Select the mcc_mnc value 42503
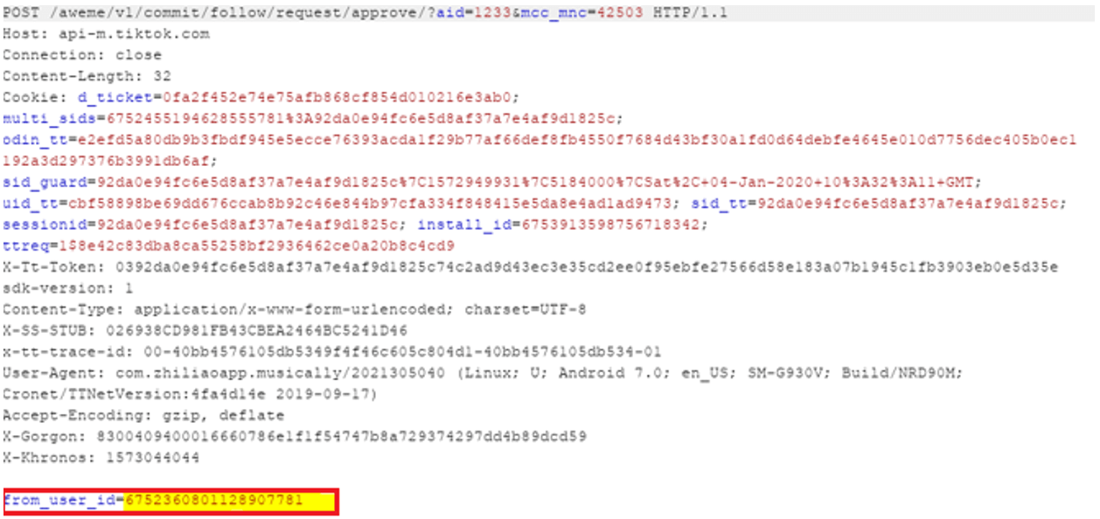 620,14
